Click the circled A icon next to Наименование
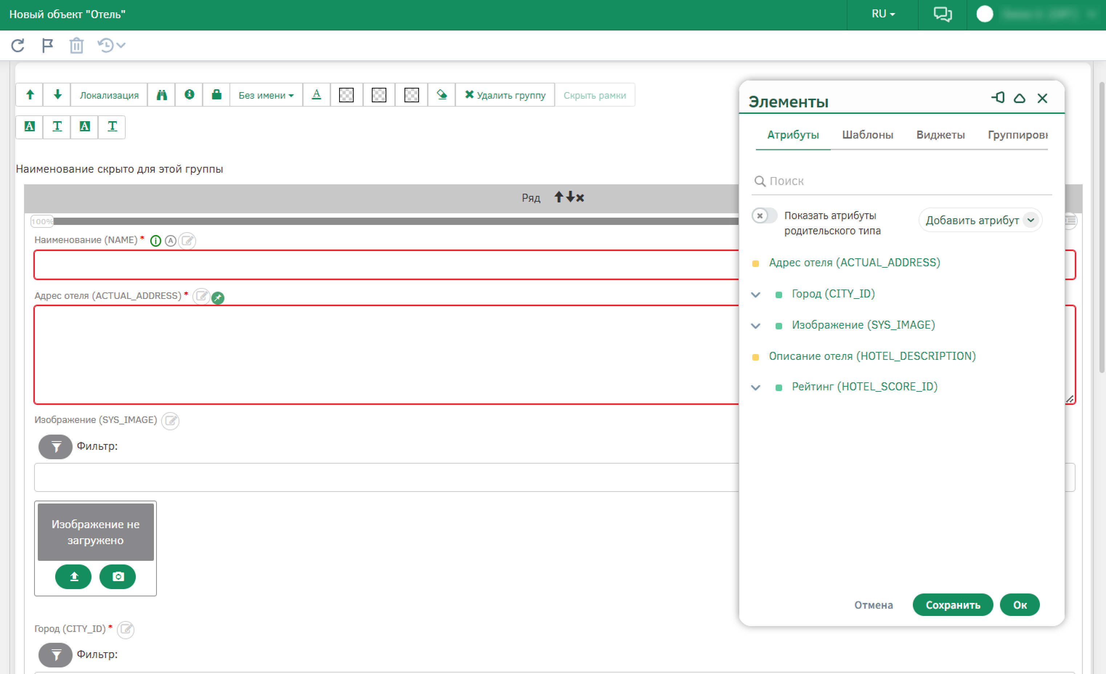 click(170, 241)
